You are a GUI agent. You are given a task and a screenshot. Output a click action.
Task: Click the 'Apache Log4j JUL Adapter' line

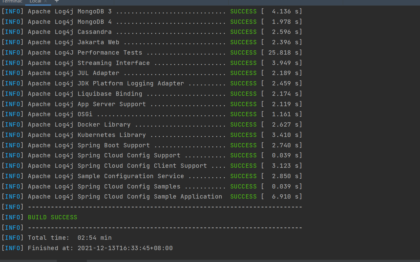point(152,73)
